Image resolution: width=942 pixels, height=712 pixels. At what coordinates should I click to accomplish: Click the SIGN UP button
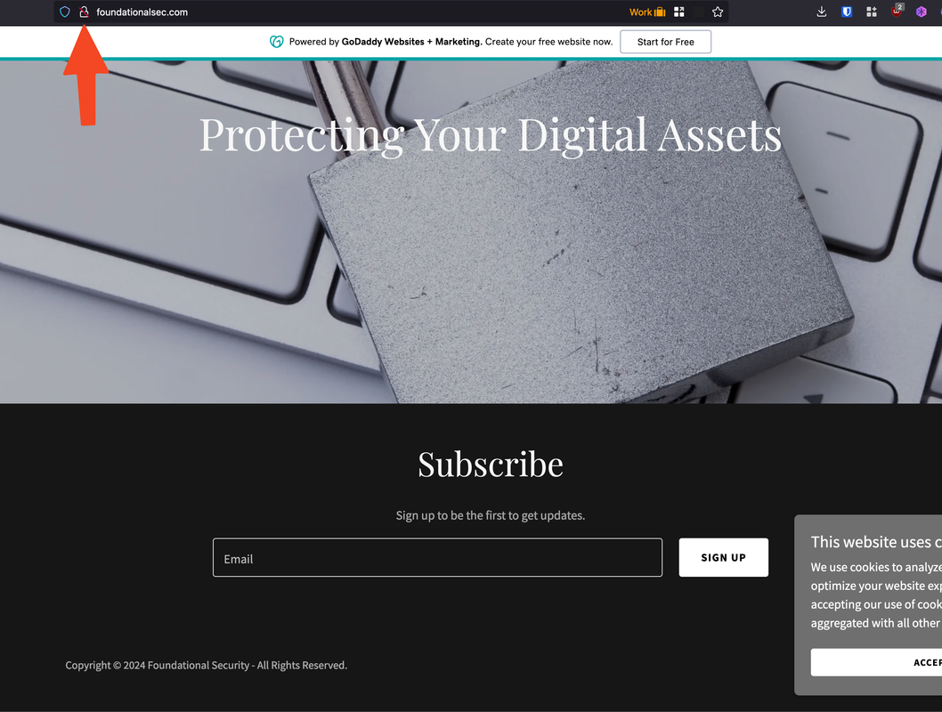point(723,558)
